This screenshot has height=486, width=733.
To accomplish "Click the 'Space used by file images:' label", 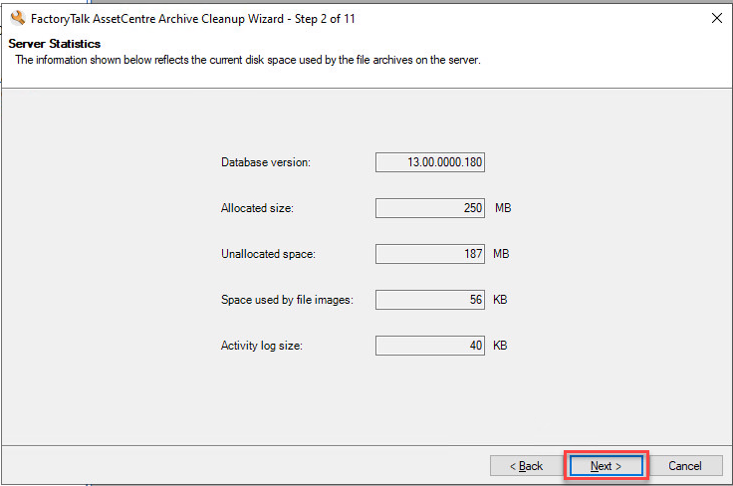I will click(x=287, y=300).
